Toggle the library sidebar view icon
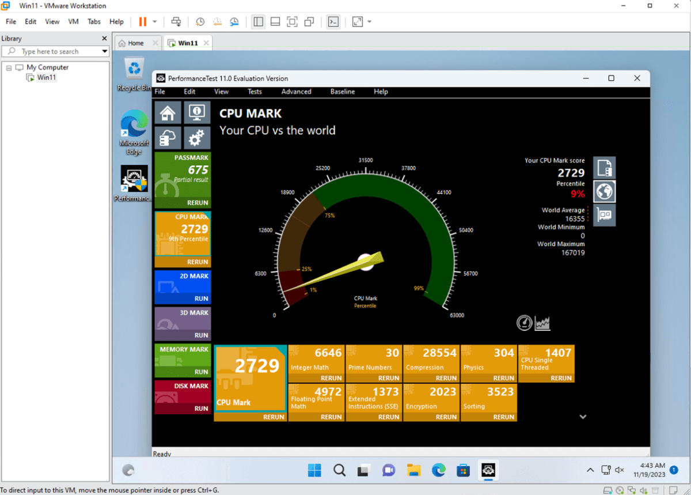The height and width of the screenshot is (495, 691). (258, 22)
